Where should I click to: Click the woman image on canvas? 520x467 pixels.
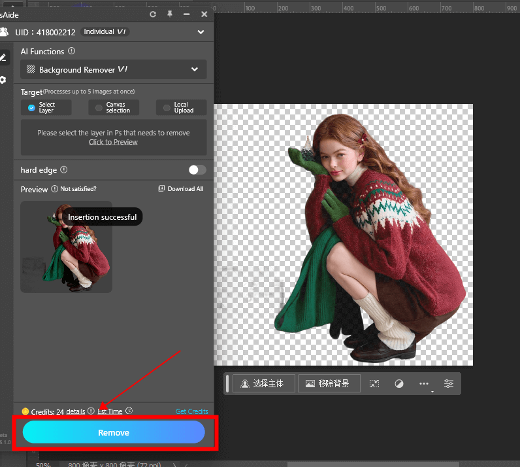pyautogui.click(x=370, y=239)
